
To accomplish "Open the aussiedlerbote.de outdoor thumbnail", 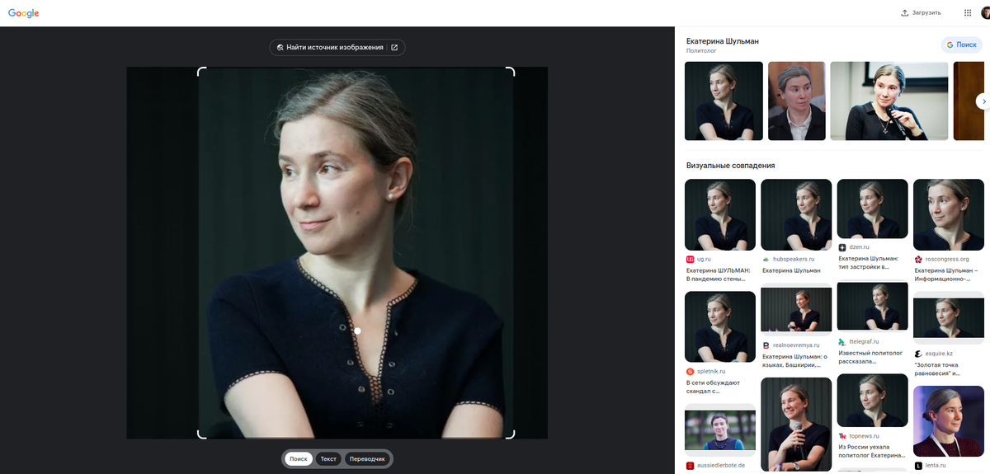I will click(x=720, y=429).
